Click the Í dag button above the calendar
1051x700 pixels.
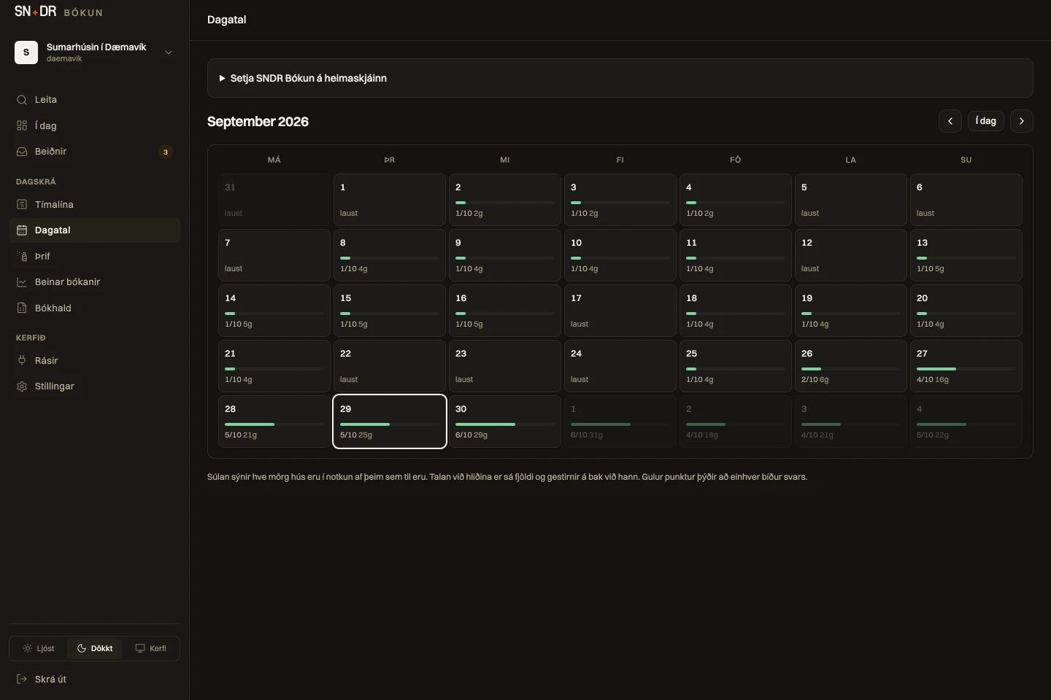pos(986,121)
